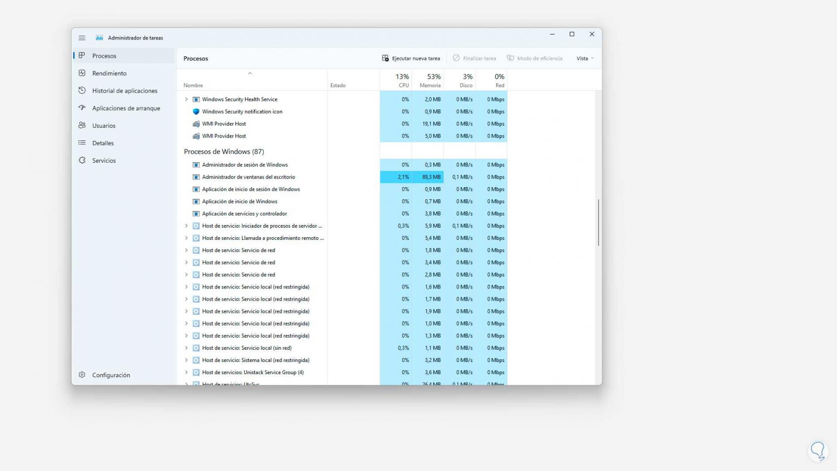Image resolution: width=837 pixels, height=471 pixels.
Task: Click the process list vertical scrollbar
Action: (x=599, y=223)
